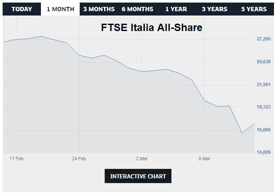Viewport: 277px width, 193px height.
Task: Click the 24,638 y-axis label
Action: coord(263,62)
